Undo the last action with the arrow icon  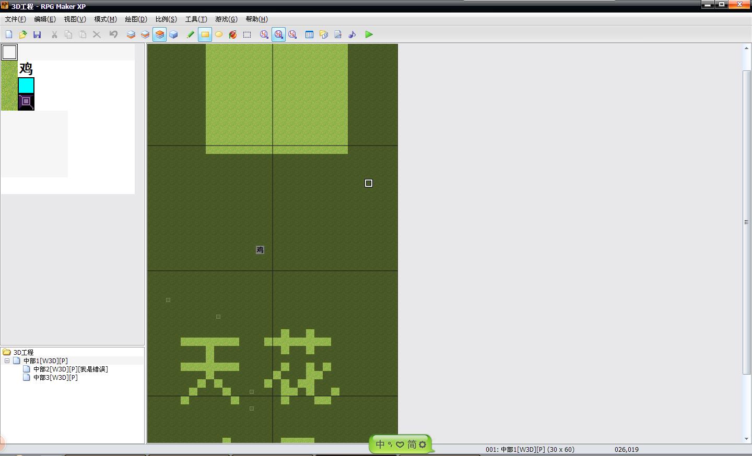[x=113, y=34]
